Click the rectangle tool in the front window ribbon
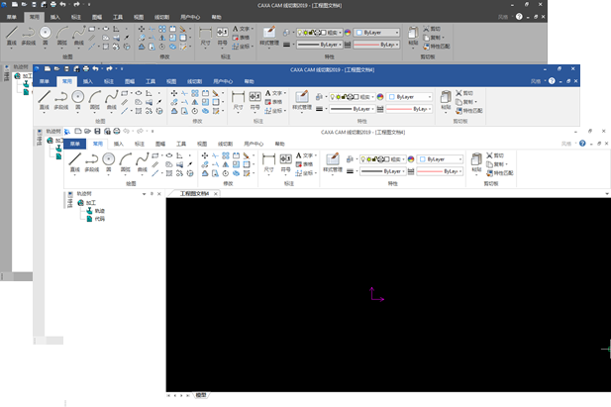The height and width of the screenshot is (407, 611). click(155, 155)
